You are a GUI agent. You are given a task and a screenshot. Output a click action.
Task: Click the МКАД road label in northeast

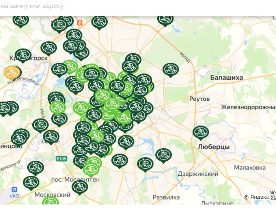[185, 57]
